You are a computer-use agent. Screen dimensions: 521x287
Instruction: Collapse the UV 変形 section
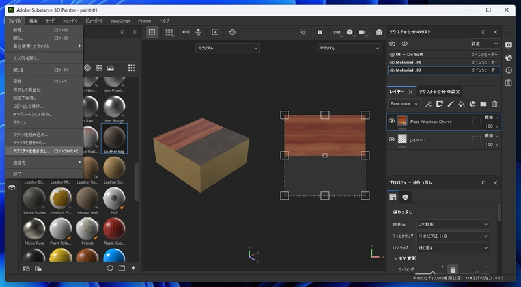point(395,258)
